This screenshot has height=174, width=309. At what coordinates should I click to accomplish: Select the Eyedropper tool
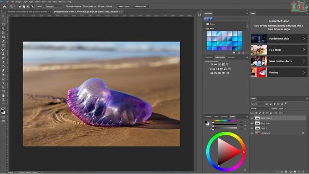3,41
